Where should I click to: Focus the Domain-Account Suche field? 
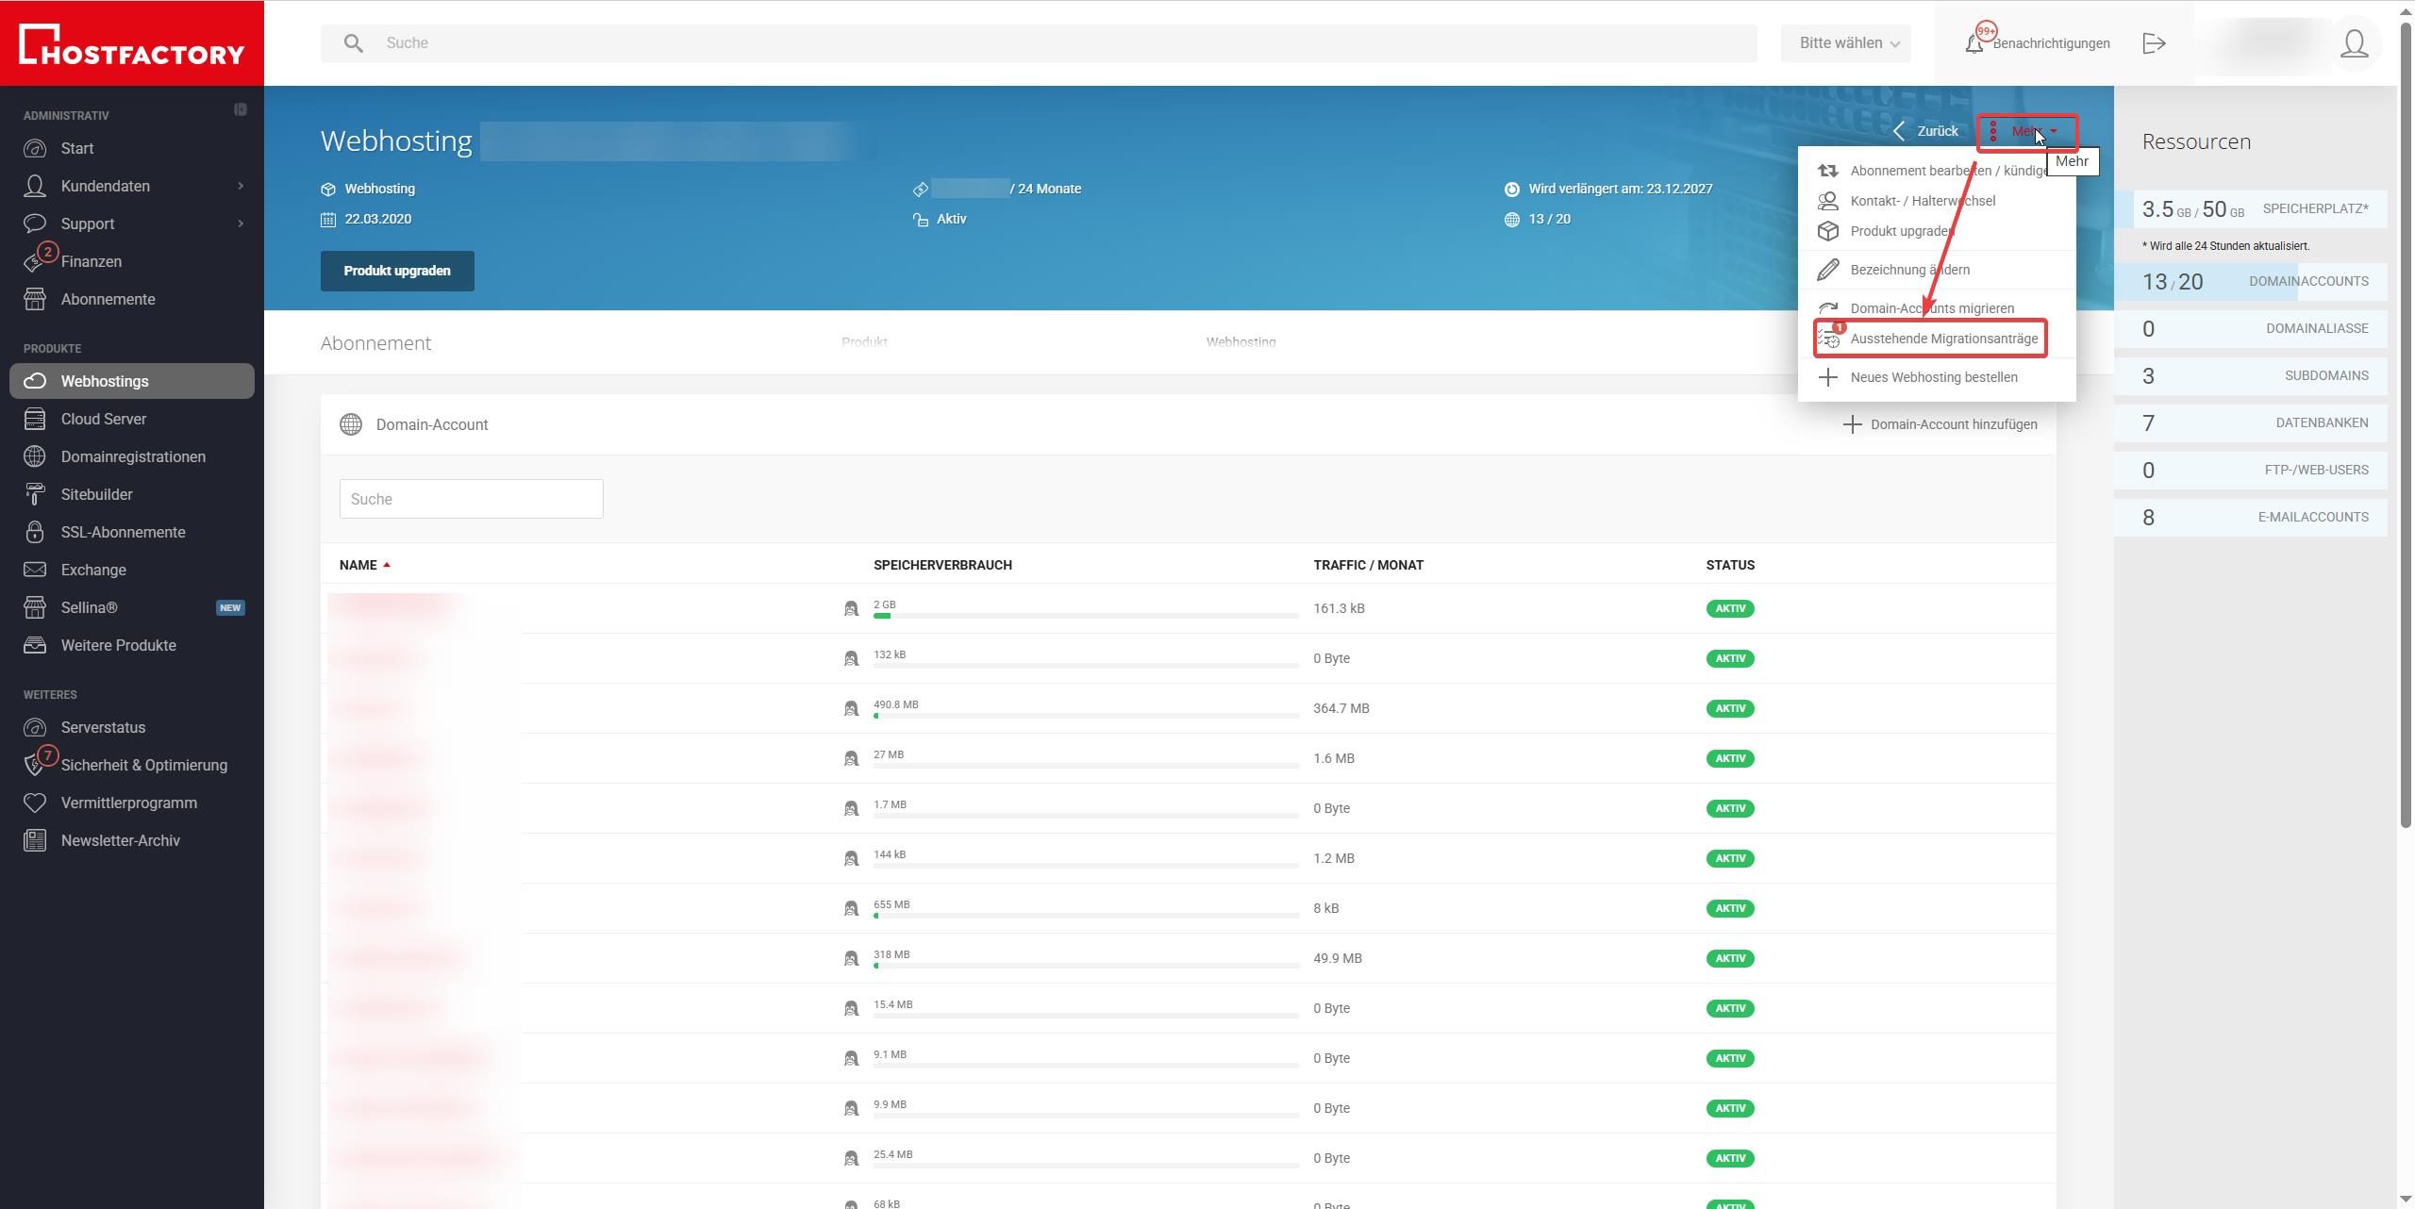tap(471, 499)
